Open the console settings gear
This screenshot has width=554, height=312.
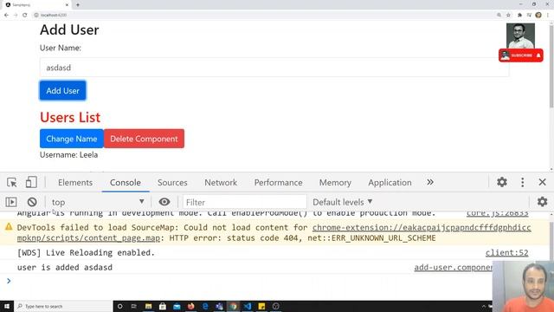(543, 202)
